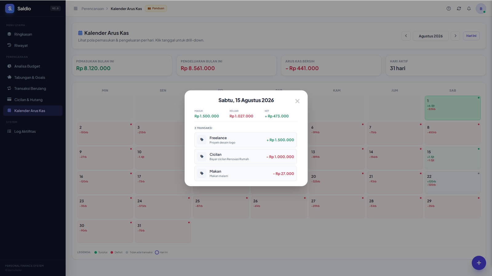Click the red Defisit legend dot
Viewport: 492px width, 276px height.
[x=112, y=252]
